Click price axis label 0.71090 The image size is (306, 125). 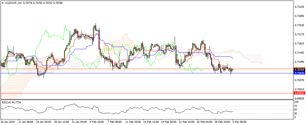(299, 62)
